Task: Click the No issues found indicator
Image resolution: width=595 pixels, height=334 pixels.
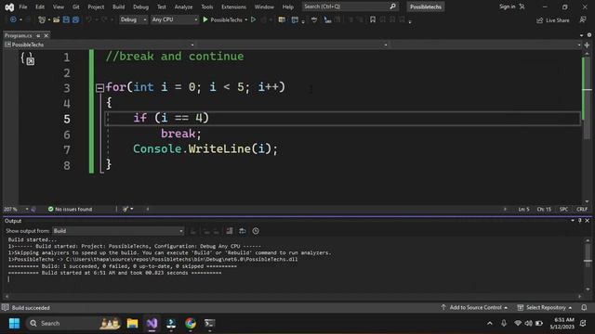Action: 71,209
